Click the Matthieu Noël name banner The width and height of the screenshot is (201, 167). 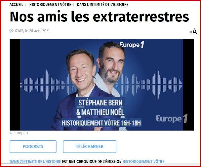coord(100,112)
